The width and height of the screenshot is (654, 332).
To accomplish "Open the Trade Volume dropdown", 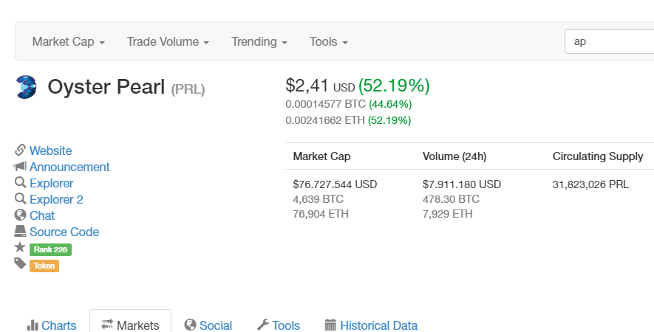I will pyautogui.click(x=168, y=41).
